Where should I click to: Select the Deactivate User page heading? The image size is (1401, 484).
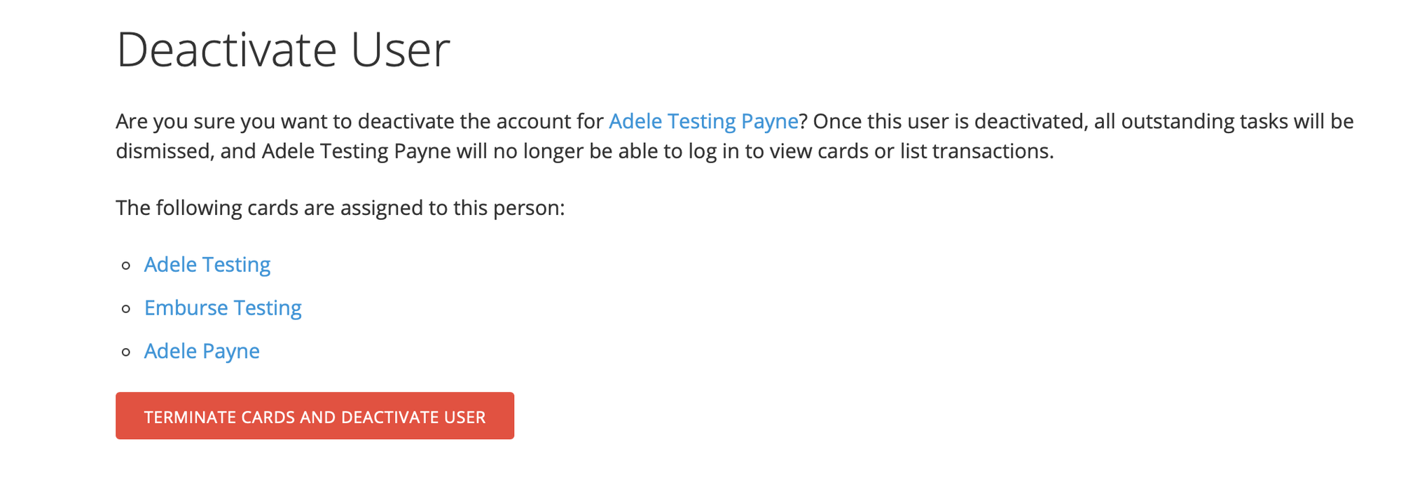(283, 48)
